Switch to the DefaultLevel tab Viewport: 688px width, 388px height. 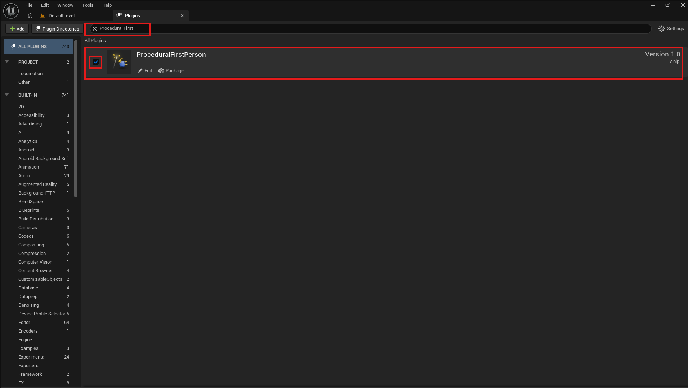61,15
